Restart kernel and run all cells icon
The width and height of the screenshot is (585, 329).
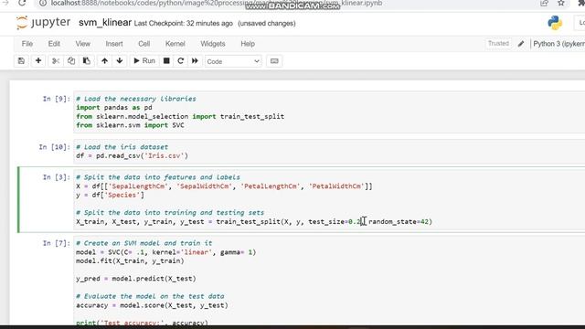(x=195, y=61)
